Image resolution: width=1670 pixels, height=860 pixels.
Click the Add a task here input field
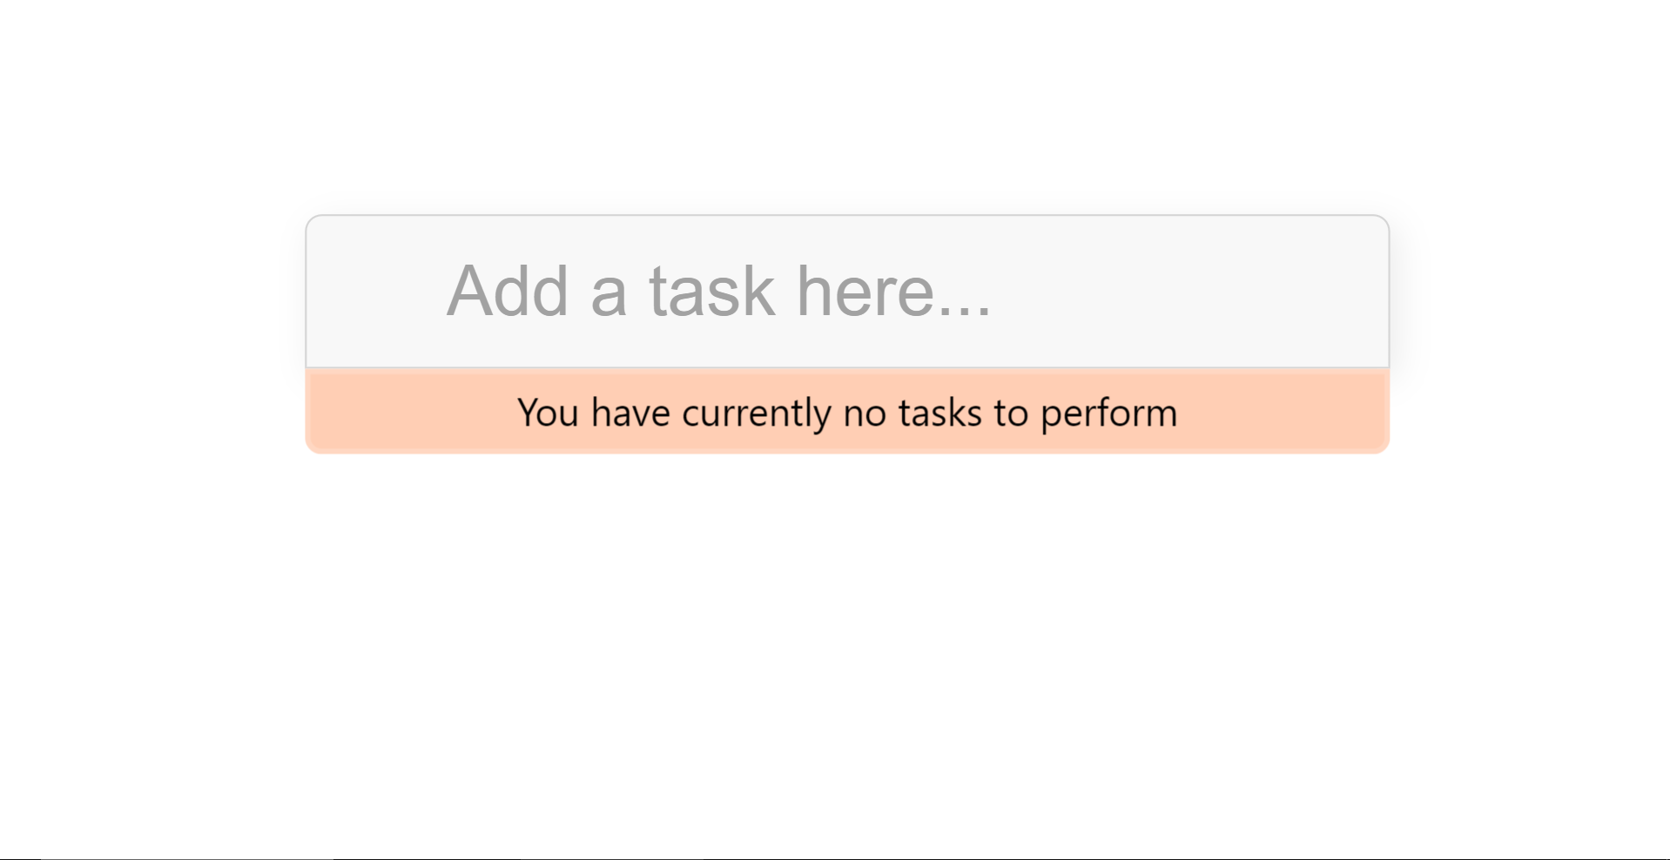(848, 292)
